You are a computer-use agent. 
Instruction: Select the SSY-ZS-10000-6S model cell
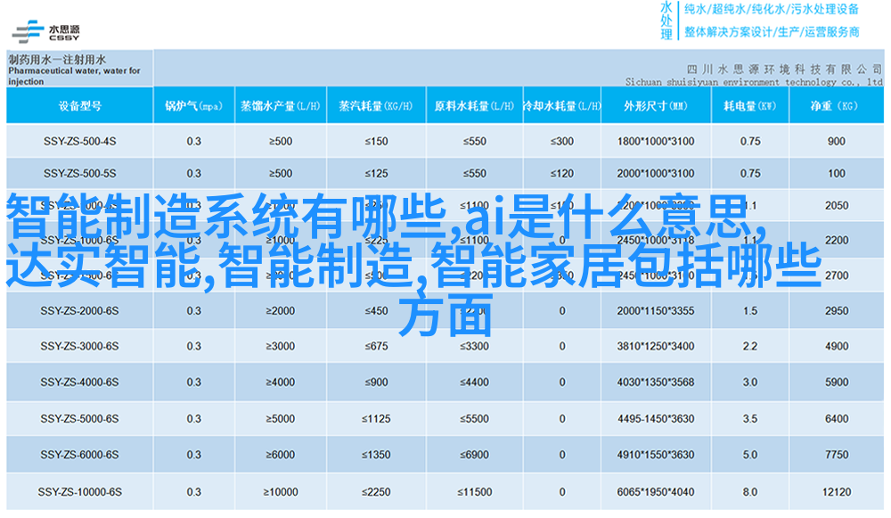point(79,492)
